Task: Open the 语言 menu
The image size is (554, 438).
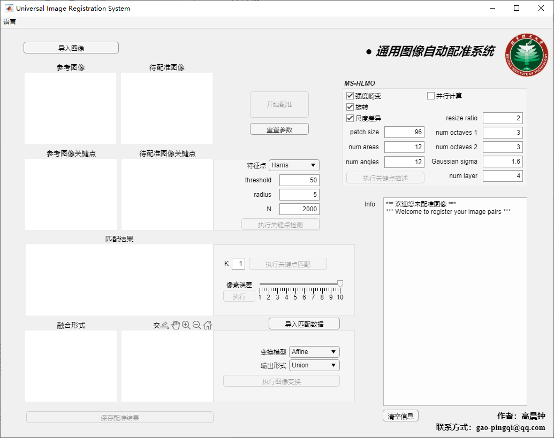Action: point(10,22)
